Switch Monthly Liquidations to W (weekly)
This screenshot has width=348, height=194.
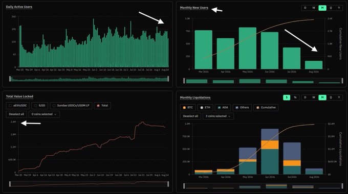click(x=314, y=98)
